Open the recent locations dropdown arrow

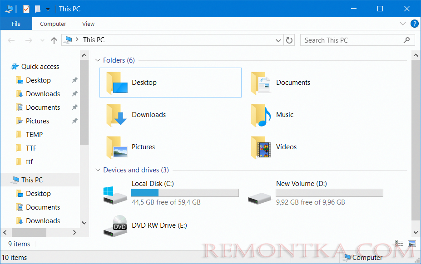[42, 40]
